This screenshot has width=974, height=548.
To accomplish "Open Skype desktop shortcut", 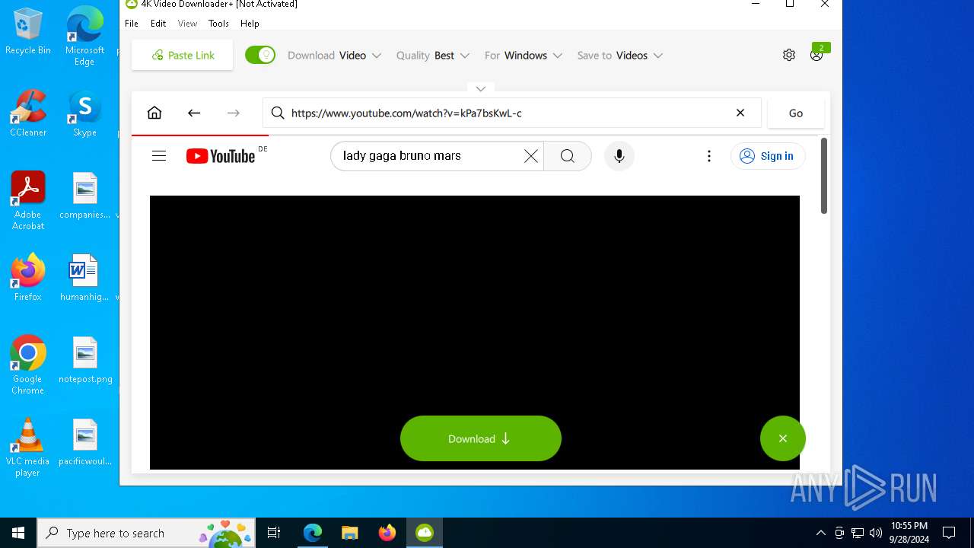I will (84, 113).
